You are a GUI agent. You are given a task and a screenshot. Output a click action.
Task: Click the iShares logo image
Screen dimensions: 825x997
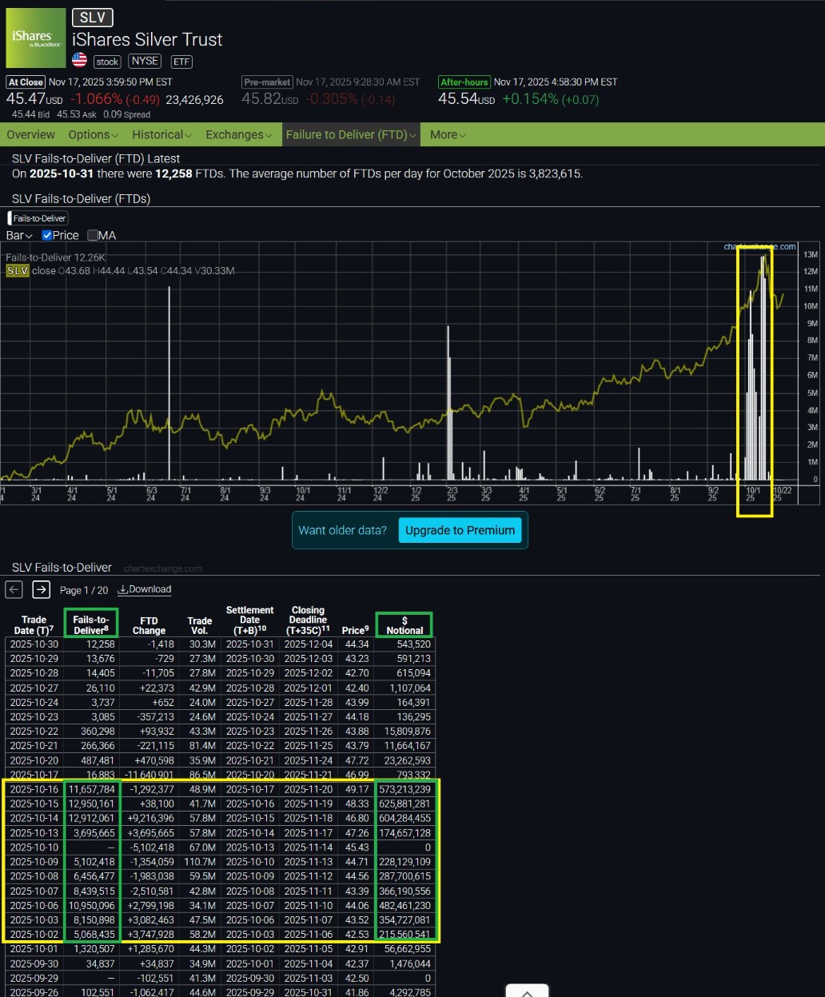[x=36, y=38]
